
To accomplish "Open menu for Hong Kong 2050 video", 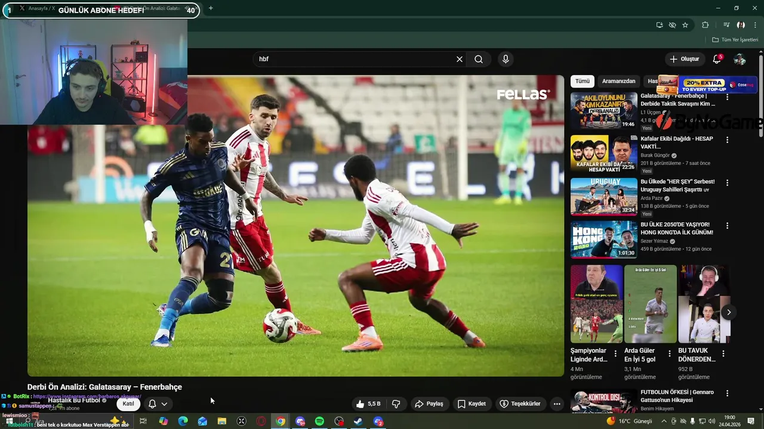I will [727, 226].
